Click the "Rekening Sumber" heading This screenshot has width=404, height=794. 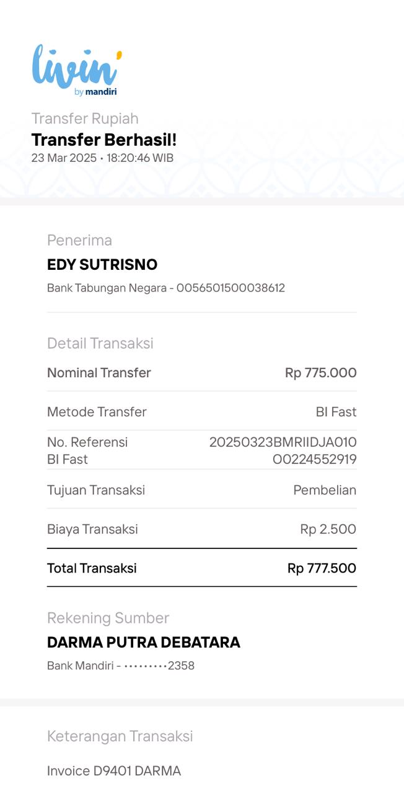(x=108, y=618)
